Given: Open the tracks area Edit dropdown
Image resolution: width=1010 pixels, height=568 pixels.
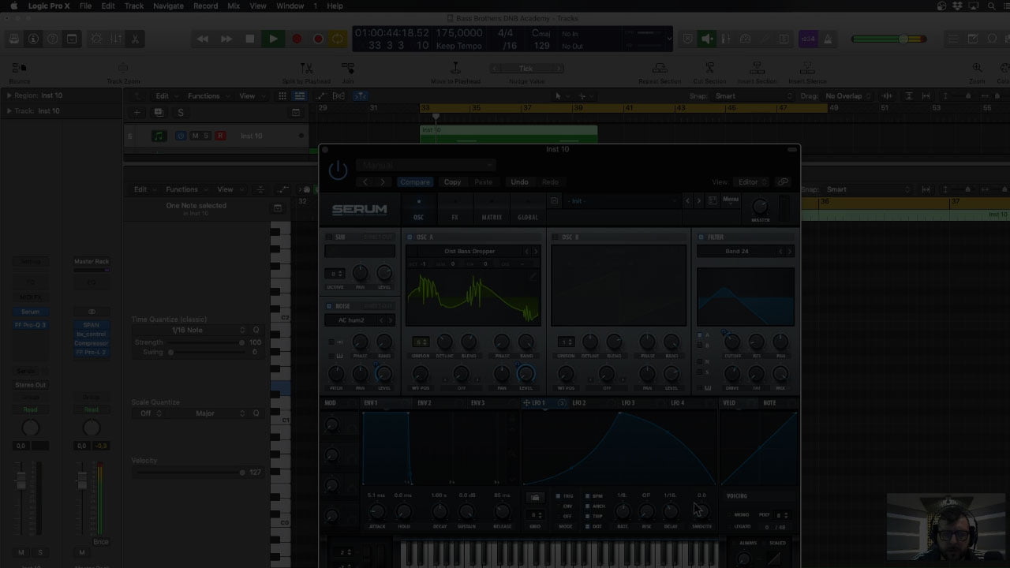Looking at the screenshot, I should coord(166,96).
